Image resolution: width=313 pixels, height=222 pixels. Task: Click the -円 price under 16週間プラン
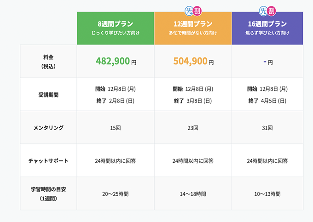pos(267,62)
